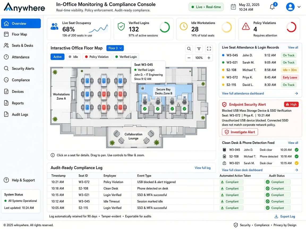Click the user profile avatar

(290, 7)
